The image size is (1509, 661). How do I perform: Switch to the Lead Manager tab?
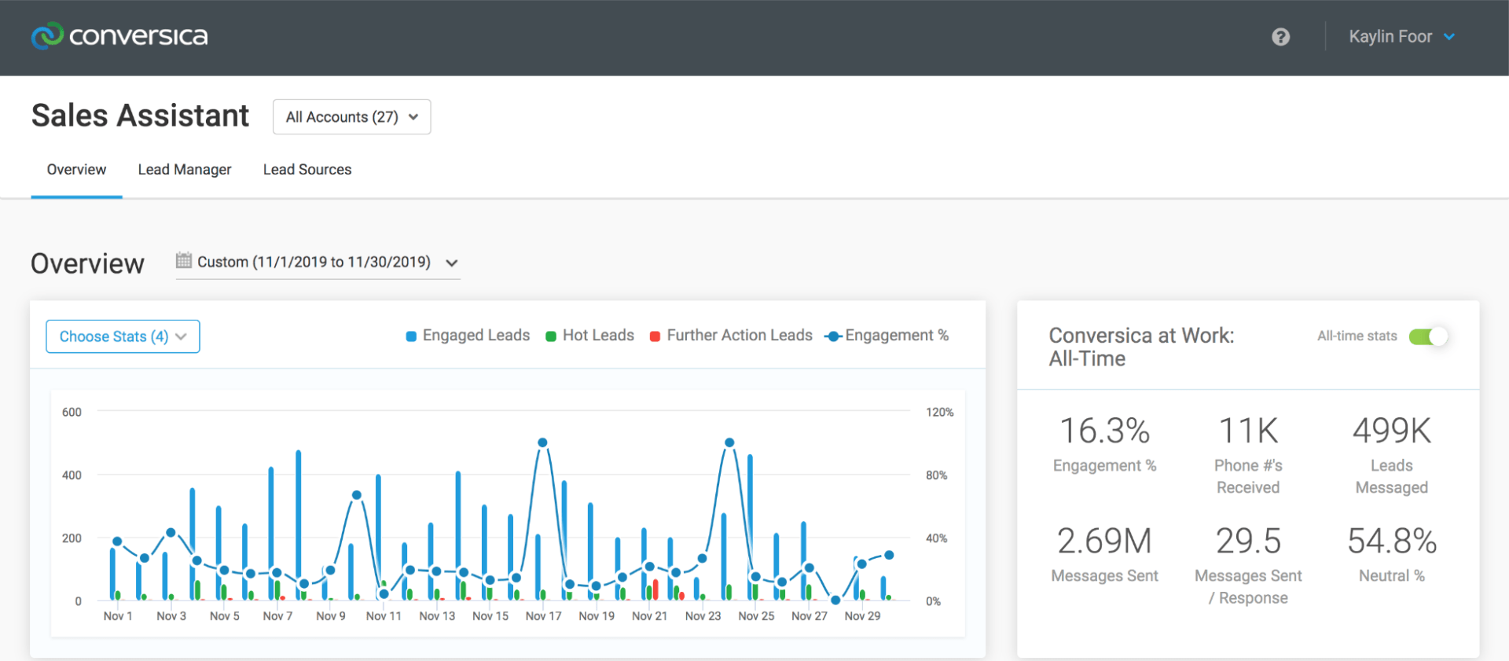pyautogui.click(x=185, y=170)
